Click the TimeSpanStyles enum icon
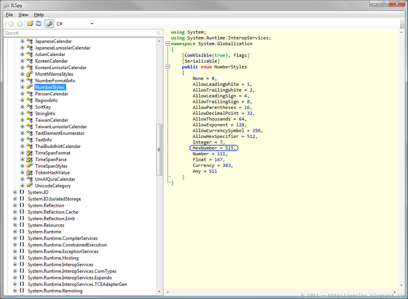The image size is (408, 299). [29, 166]
